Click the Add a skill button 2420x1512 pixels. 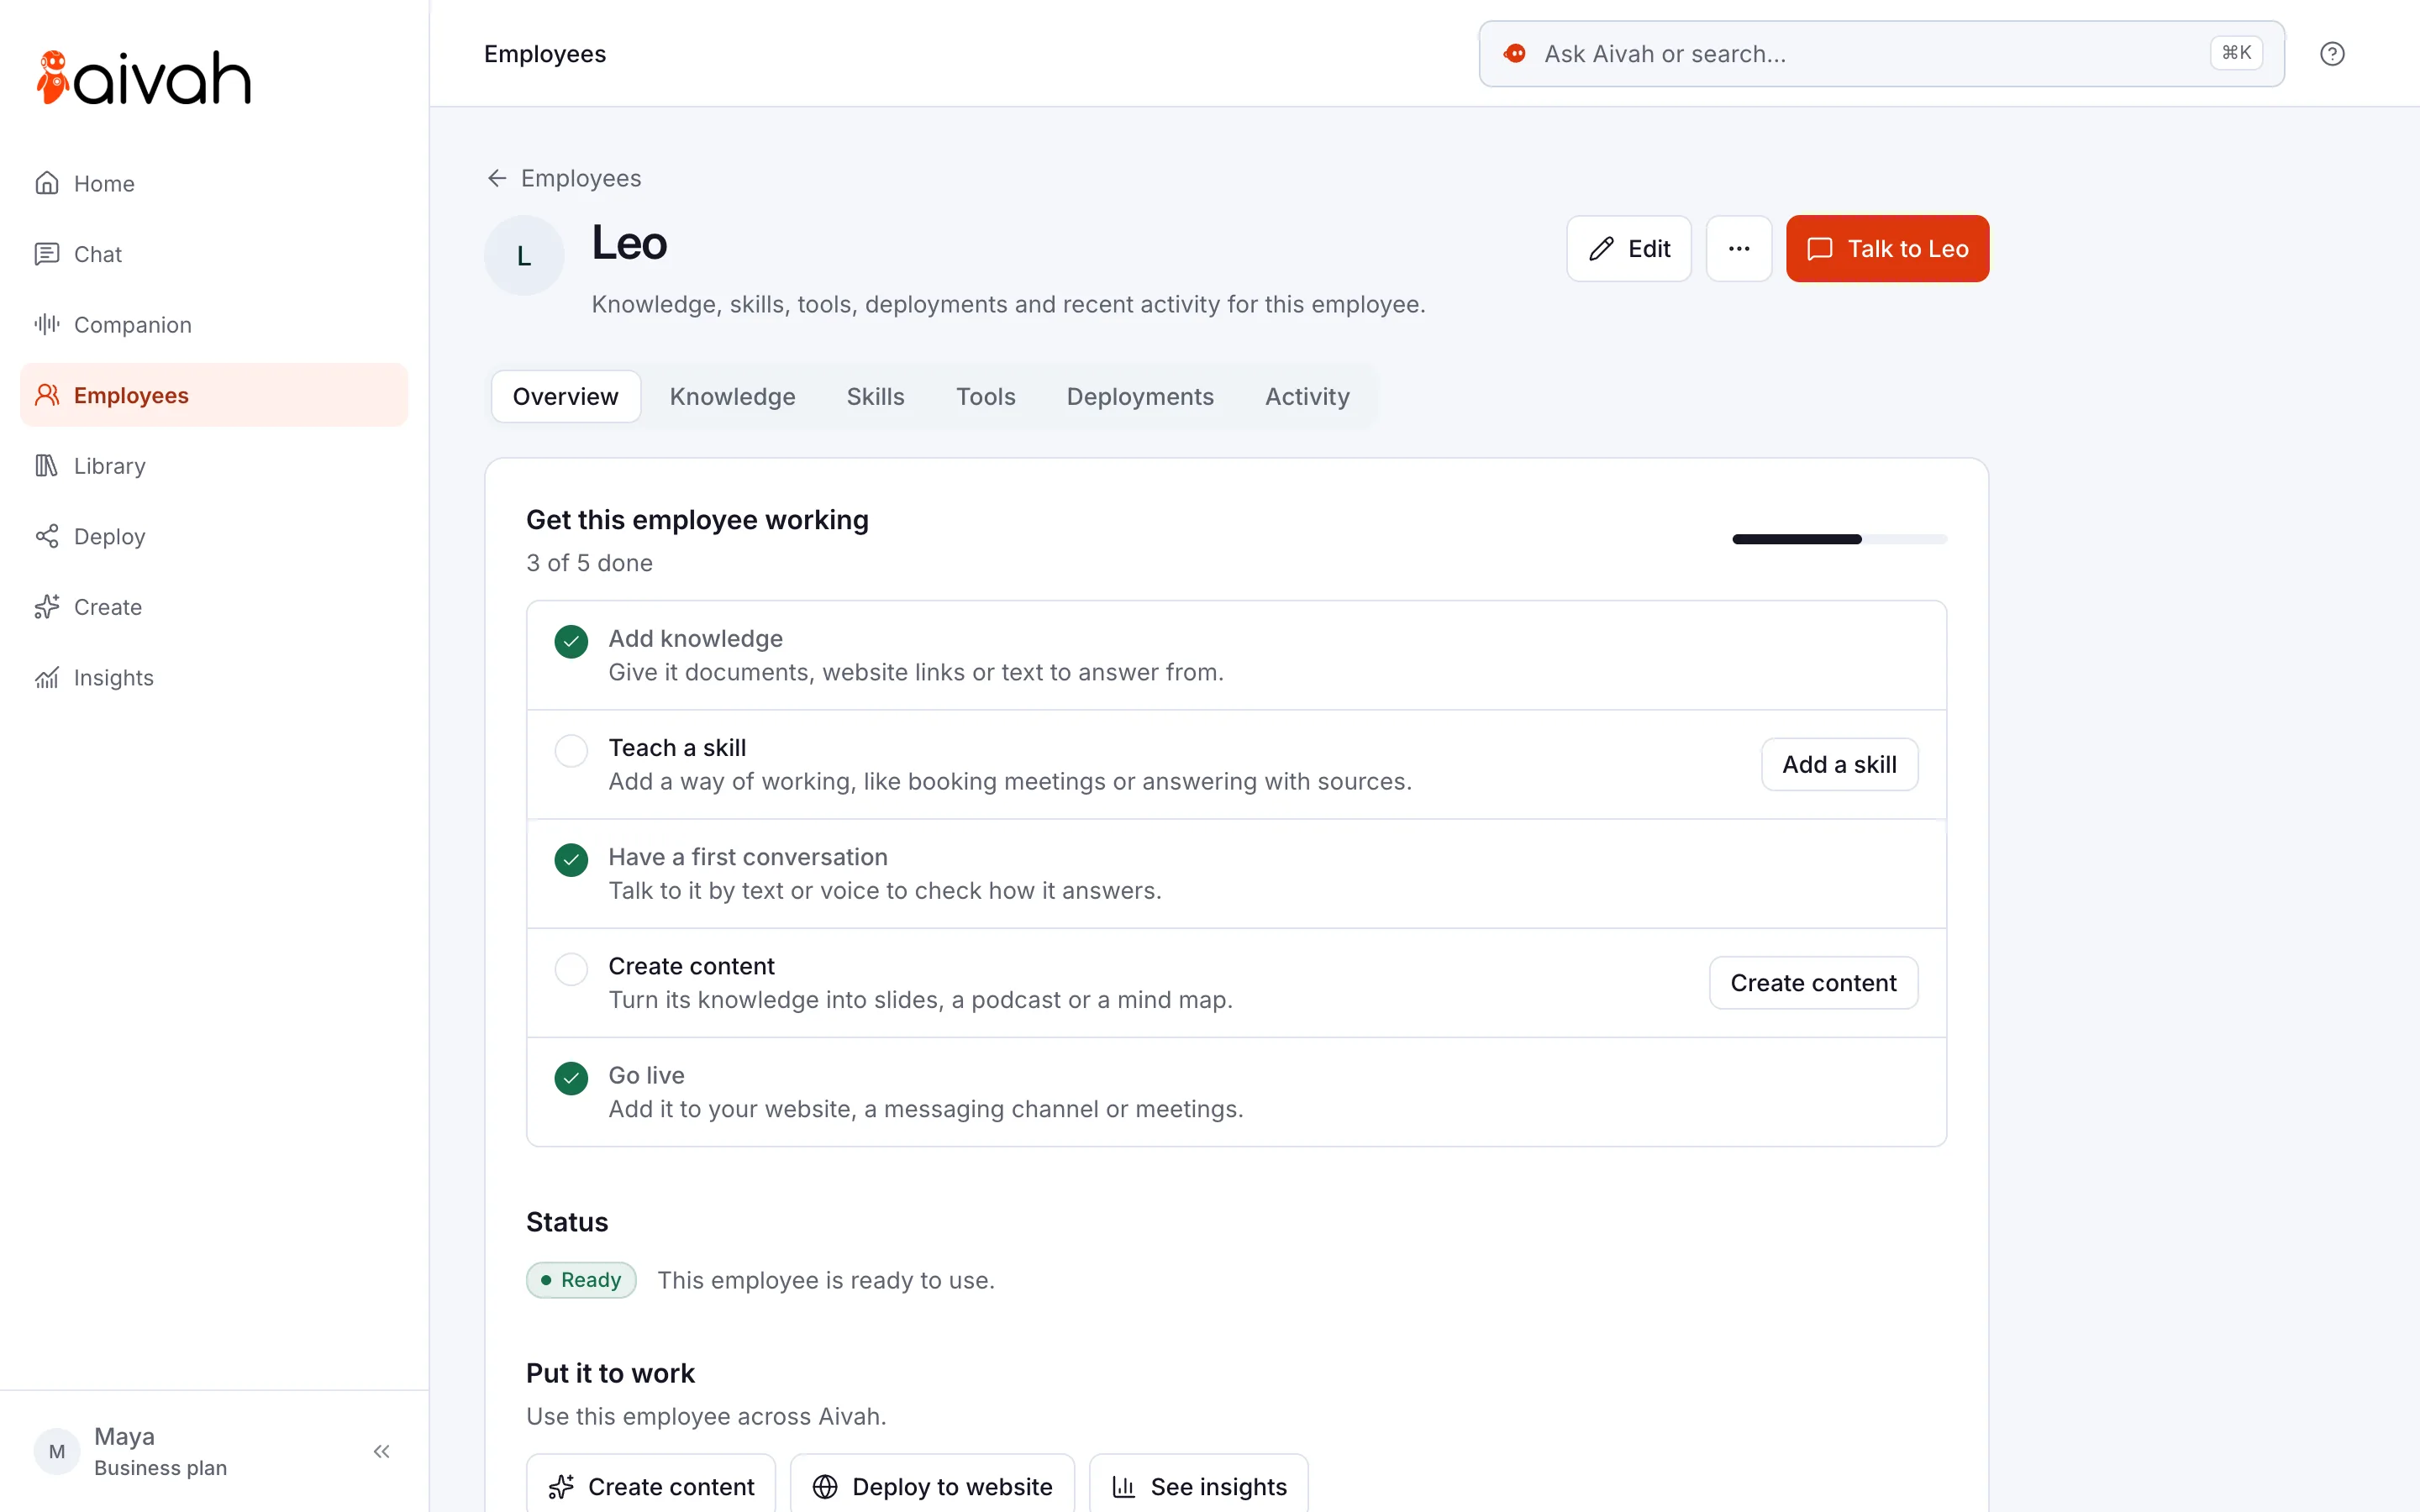tap(1839, 765)
